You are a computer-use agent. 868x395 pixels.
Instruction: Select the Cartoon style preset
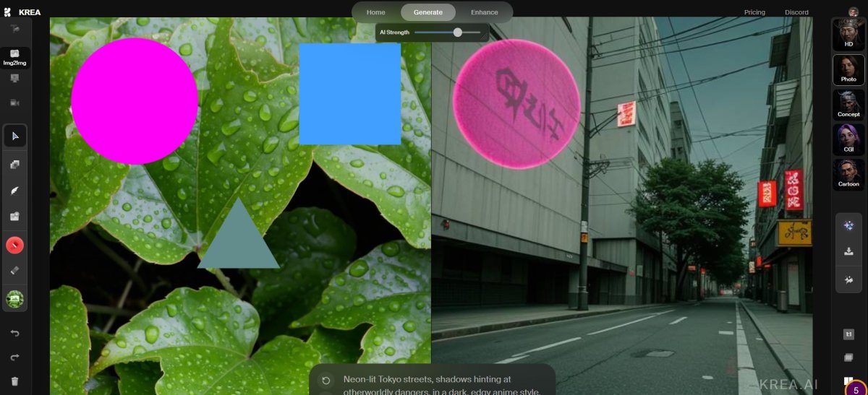point(848,174)
